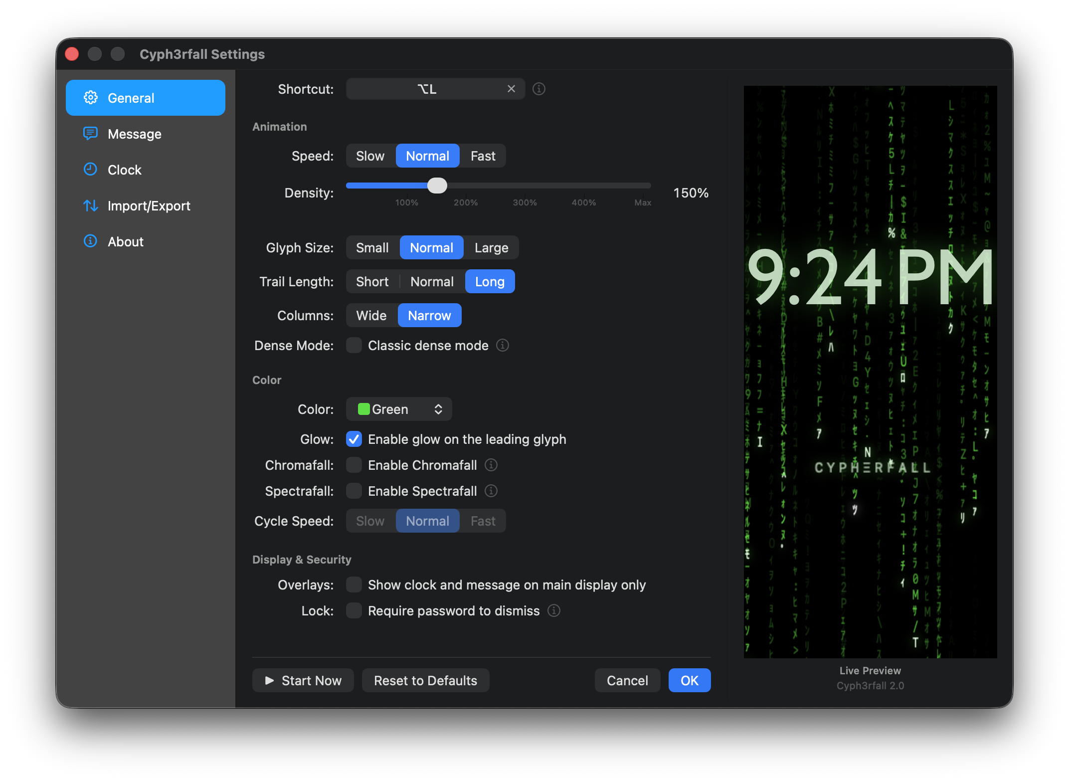Open info icon next to Shortcut field
Image resolution: width=1069 pixels, height=782 pixels.
(x=539, y=89)
